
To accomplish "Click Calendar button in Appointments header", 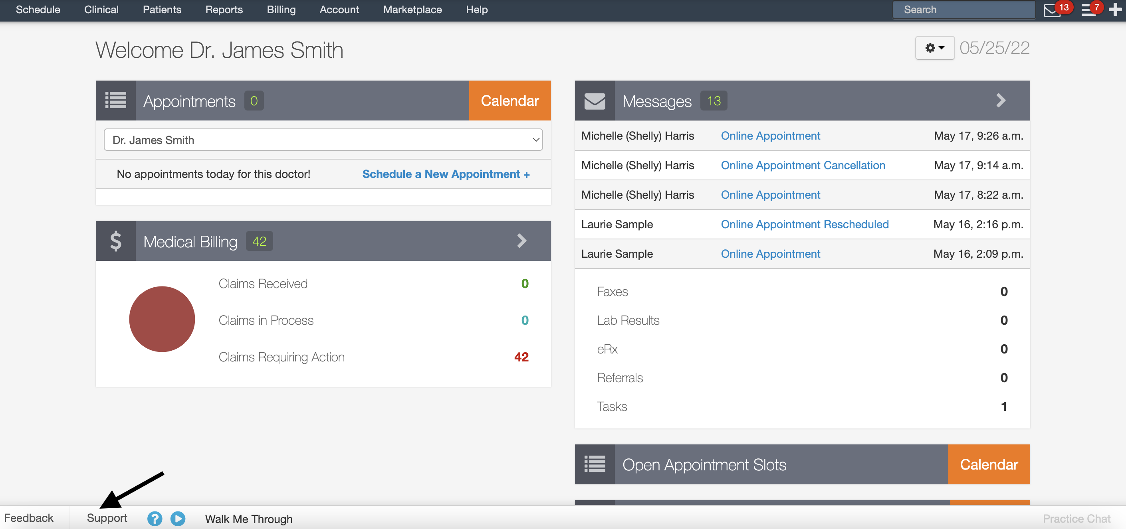I will [509, 101].
